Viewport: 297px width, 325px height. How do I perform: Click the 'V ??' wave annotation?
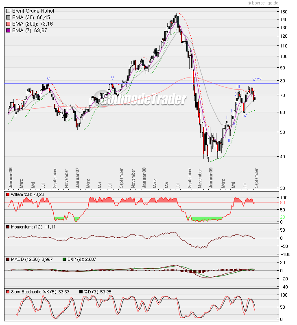pos(257,80)
